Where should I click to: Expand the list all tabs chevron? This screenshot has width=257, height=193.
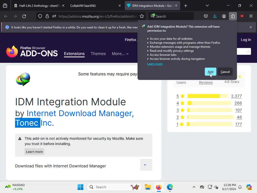click(x=207, y=6)
